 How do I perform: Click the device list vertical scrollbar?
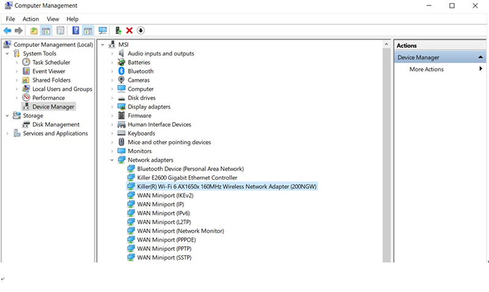click(386, 153)
